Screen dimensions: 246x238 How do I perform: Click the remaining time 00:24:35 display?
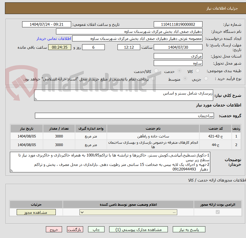[59, 47]
